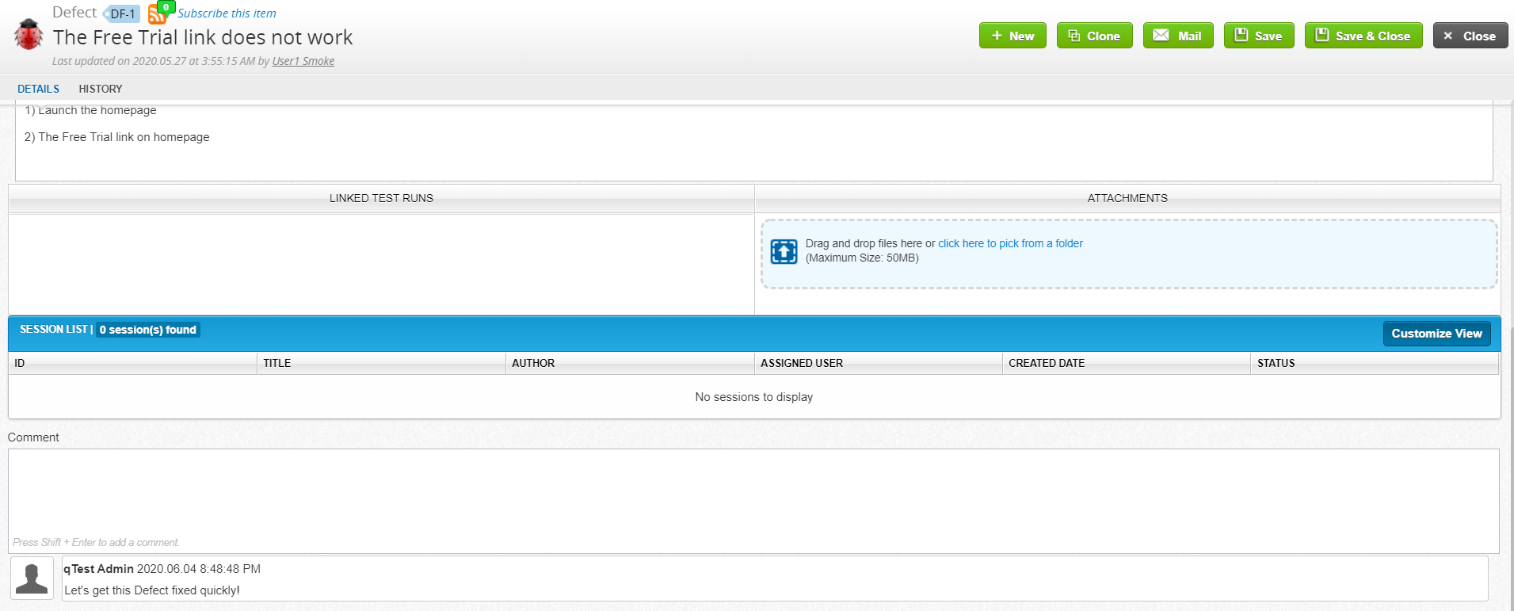Click the DF-1 defect ID tag
1514x611 pixels.
pos(122,13)
